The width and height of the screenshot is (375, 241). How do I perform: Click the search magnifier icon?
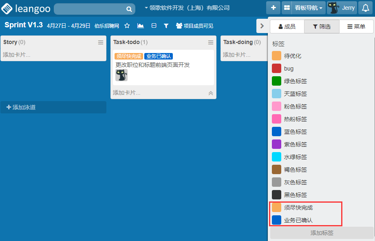pos(129,9)
